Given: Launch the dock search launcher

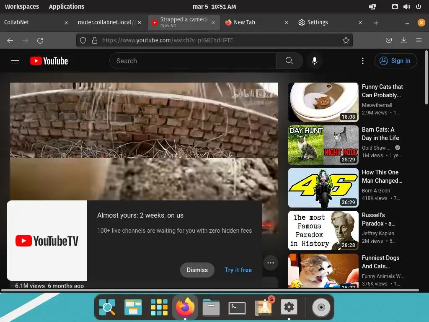Looking at the screenshot, I should (107, 307).
